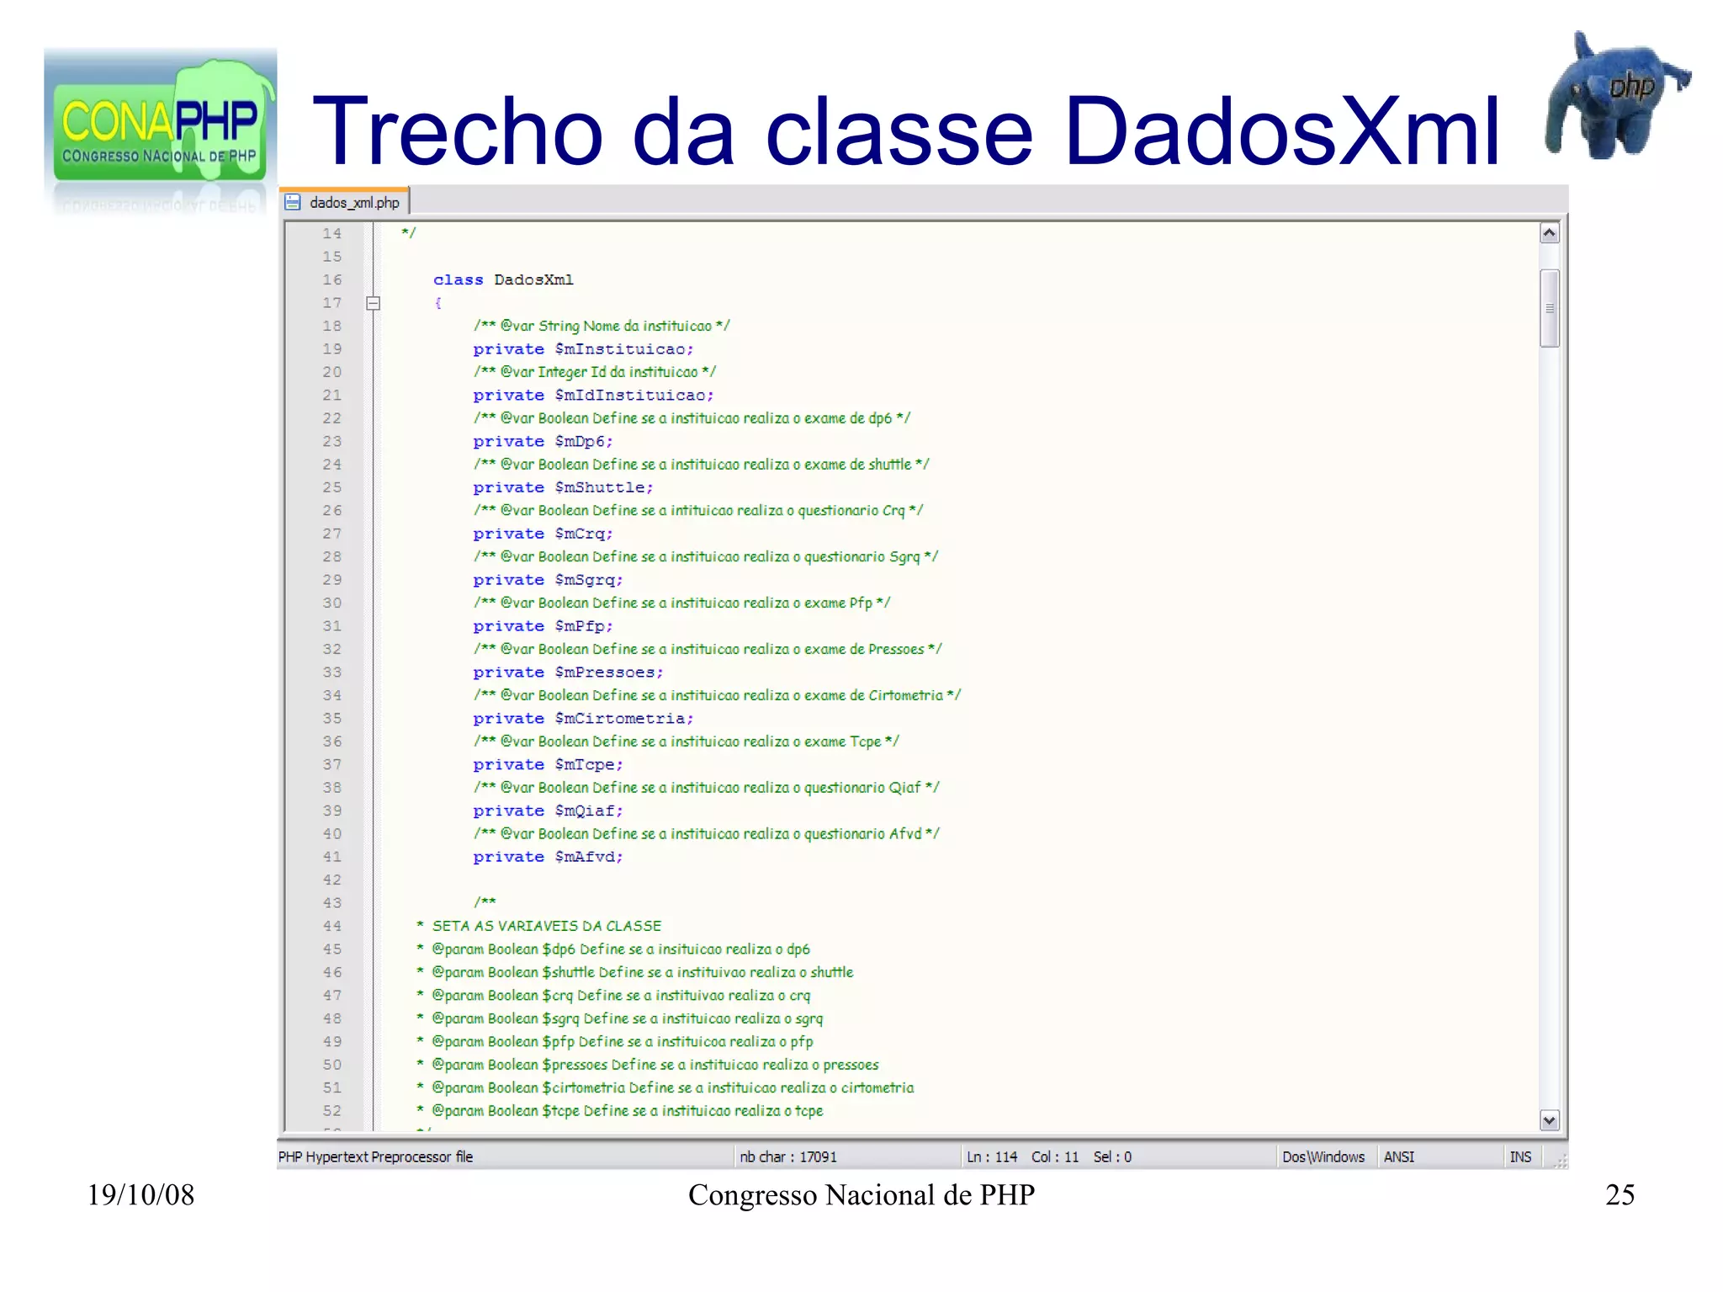Screen dimensions: 1723x1292
Task: Click the '@var Integer Id da instituicao' comment
Action: click(595, 372)
